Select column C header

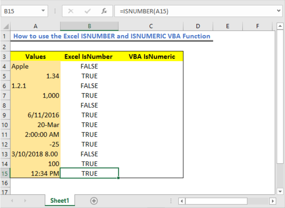click(151, 26)
